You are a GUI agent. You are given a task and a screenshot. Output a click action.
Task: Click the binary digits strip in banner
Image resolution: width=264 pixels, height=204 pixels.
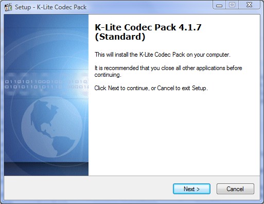pyautogui.click(x=46, y=84)
